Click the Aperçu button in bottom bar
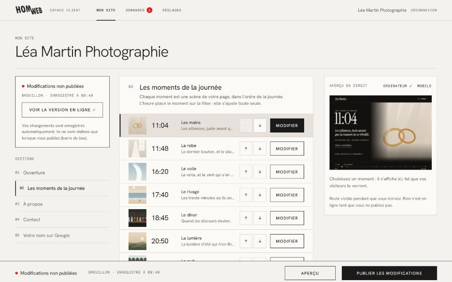452x282 pixels. (310, 273)
